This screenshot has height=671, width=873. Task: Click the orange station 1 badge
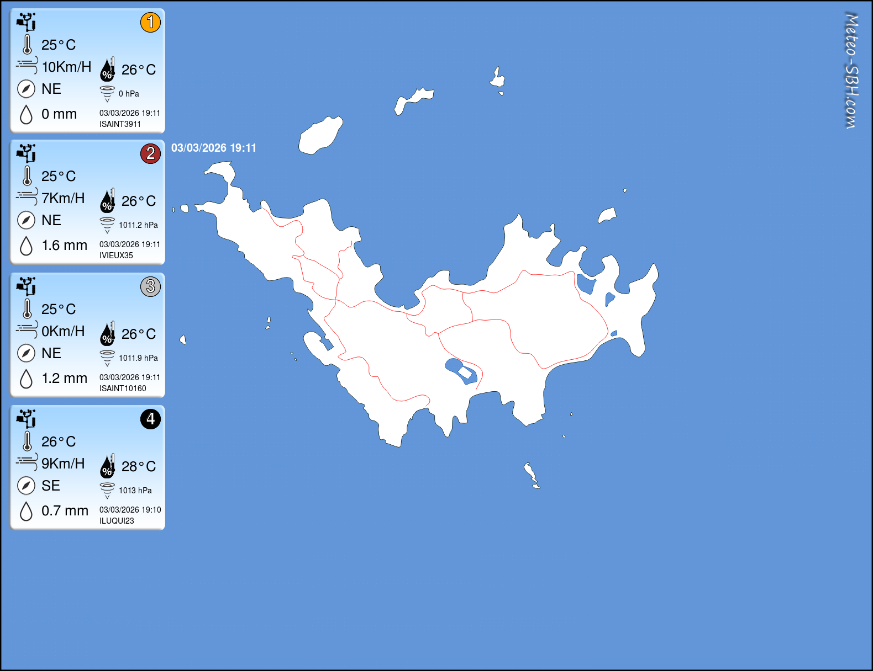150,22
